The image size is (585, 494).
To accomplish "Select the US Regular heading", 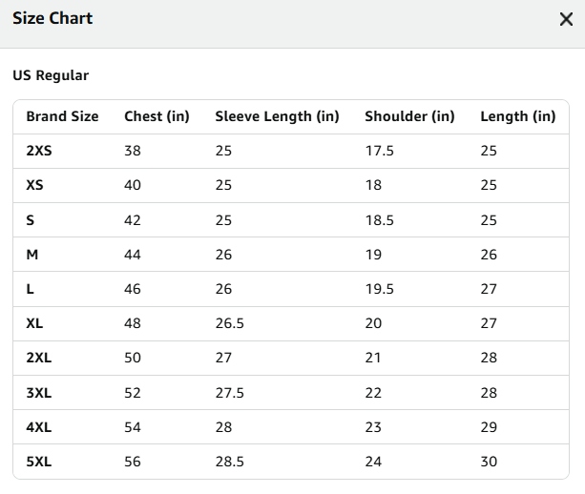I will click(51, 75).
